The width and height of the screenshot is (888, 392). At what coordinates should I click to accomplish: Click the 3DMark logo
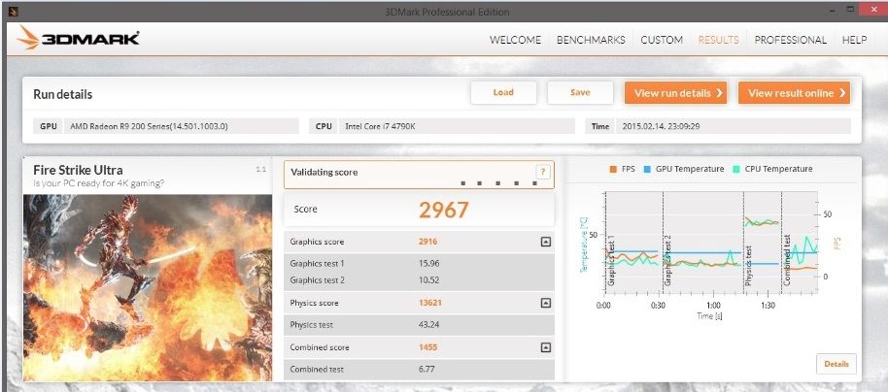tap(78, 39)
